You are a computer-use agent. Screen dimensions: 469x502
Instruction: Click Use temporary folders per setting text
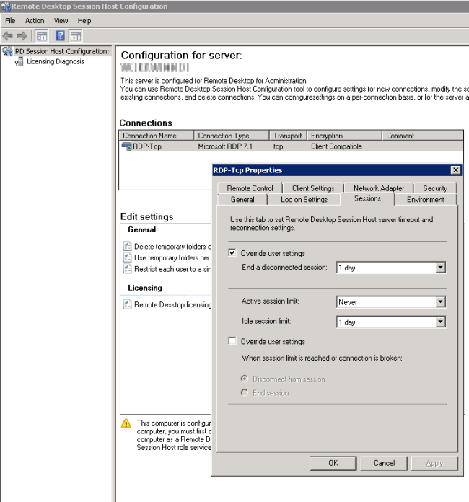coord(172,257)
